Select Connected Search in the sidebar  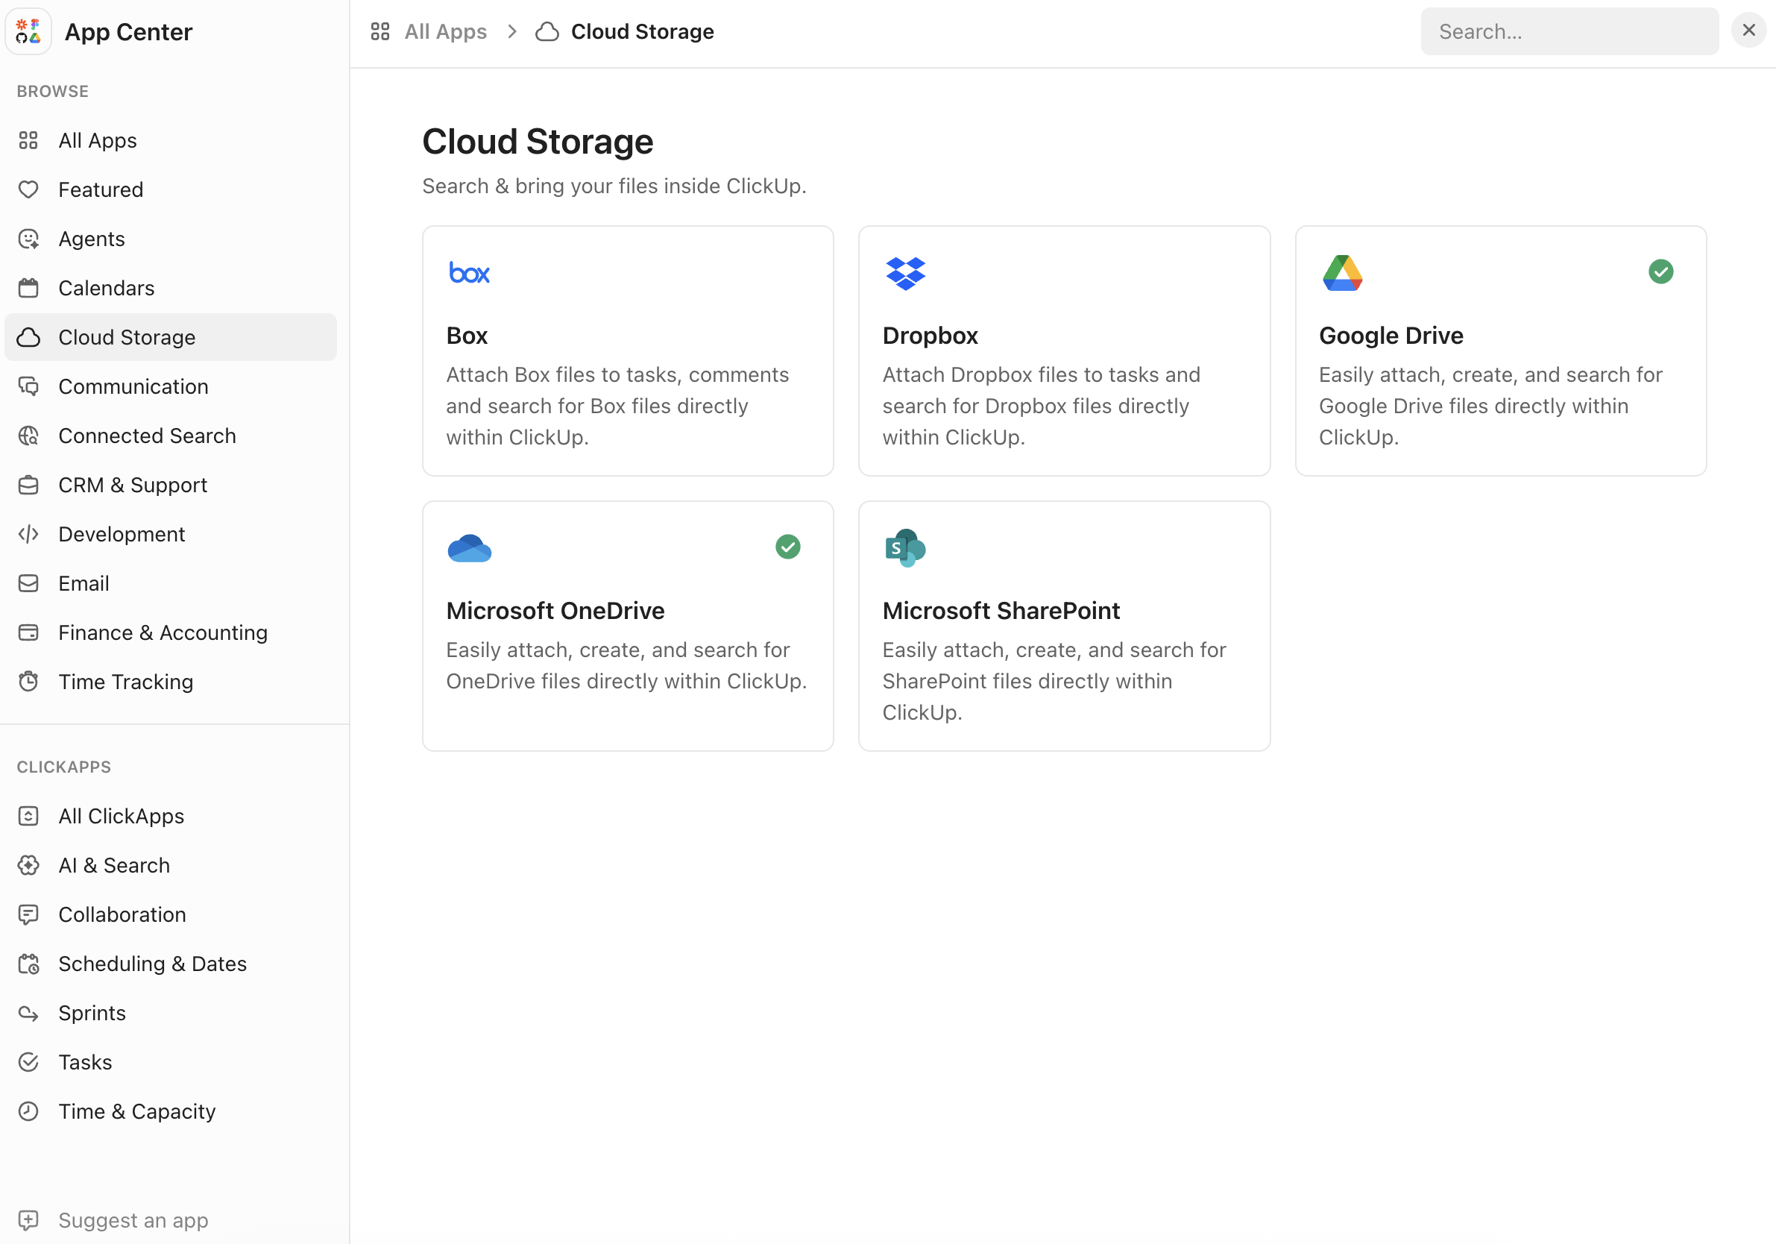click(147, 436)
